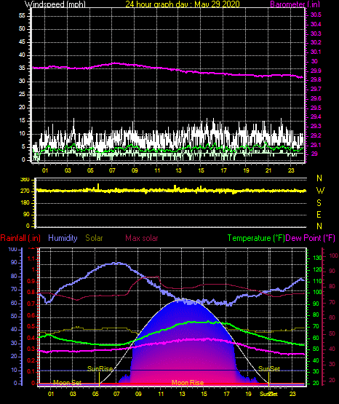This screenshot has height=404, width=339.
Task: Click the '360' wind direction axis value
Action: coord(25,180)
